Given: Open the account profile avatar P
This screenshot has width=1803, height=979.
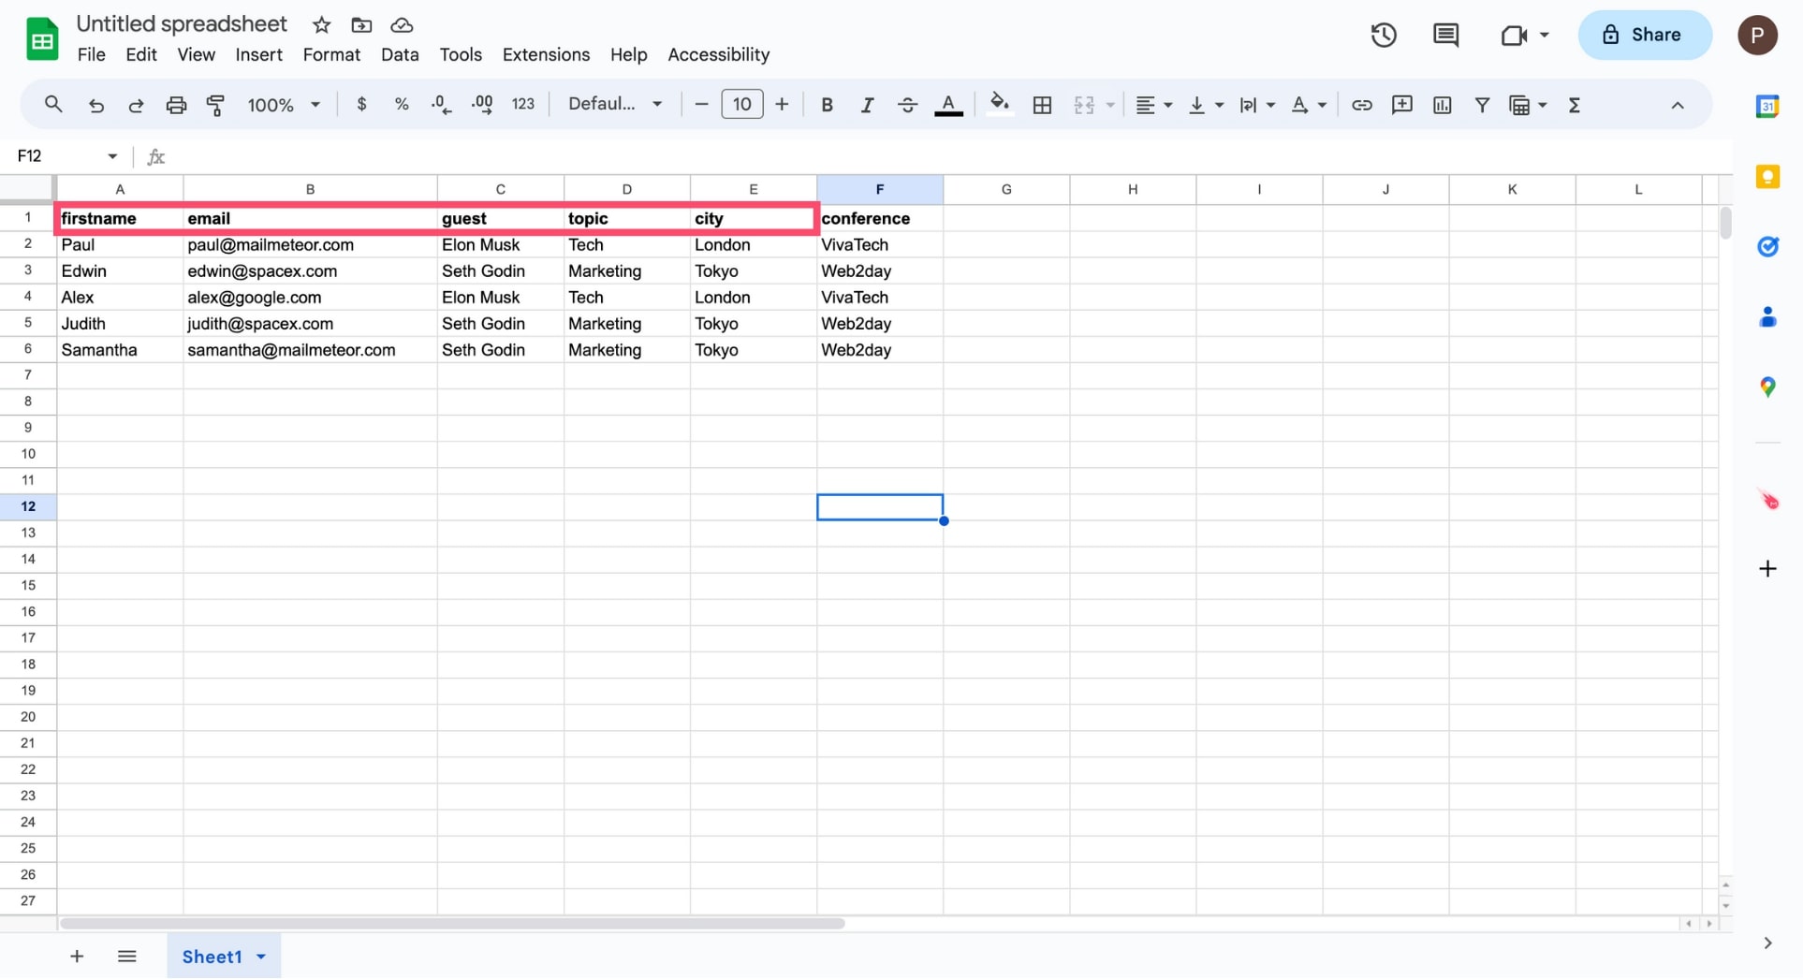Looking at the screenshot, I should coord(1757,36).
